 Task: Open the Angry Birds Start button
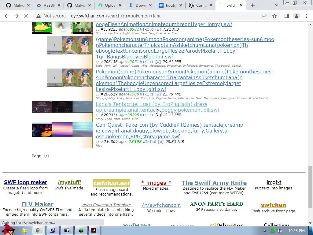[x=8, y=230]
